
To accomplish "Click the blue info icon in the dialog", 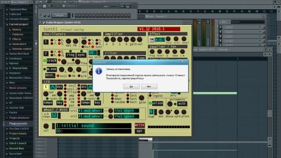I will [x=98, y=71].
